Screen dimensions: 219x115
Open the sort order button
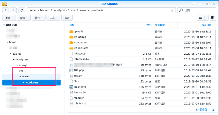pos(213,18)
